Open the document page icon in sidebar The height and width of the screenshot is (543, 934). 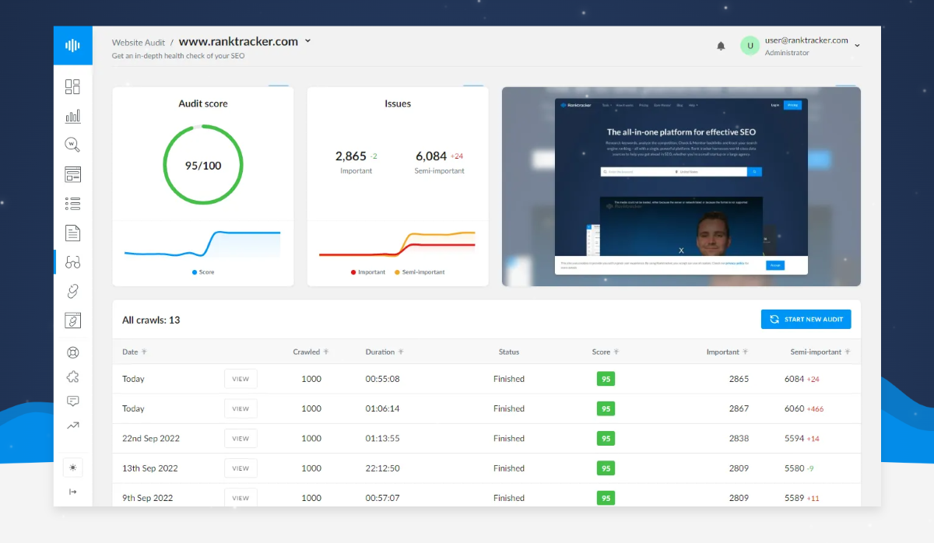(72, 233)
